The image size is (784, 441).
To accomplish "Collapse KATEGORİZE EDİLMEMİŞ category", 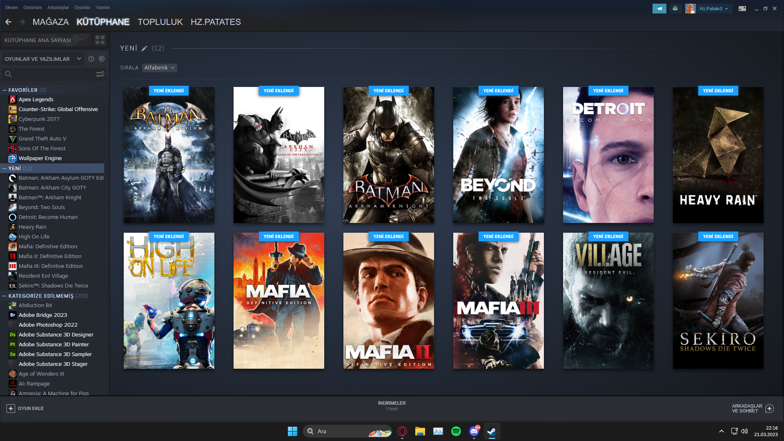I will click(x=4, y=296).
